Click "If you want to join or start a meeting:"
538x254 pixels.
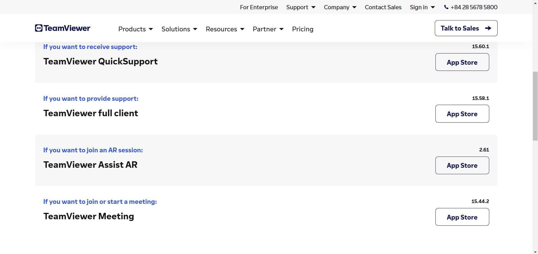coord(100,202)
